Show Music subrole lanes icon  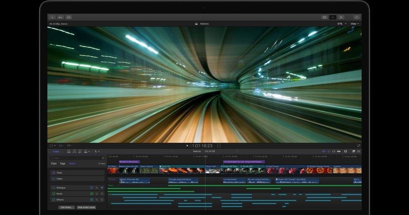(97, 194)
